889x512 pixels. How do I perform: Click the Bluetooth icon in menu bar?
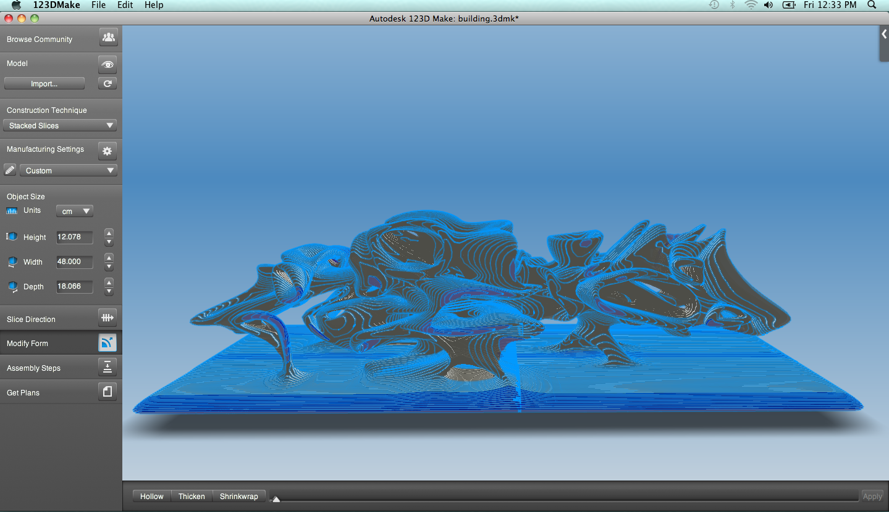[732, 5]
